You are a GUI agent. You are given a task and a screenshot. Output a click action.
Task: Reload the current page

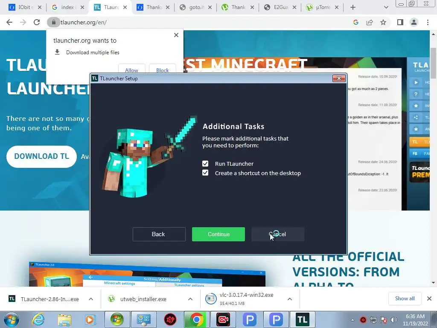(x=37, y=22)
